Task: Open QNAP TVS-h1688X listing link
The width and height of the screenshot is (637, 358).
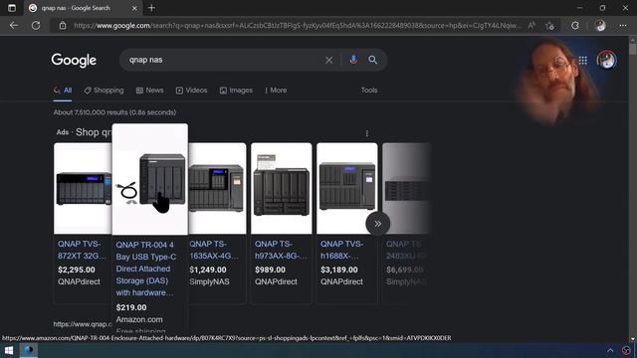Action: click(341, 250)
